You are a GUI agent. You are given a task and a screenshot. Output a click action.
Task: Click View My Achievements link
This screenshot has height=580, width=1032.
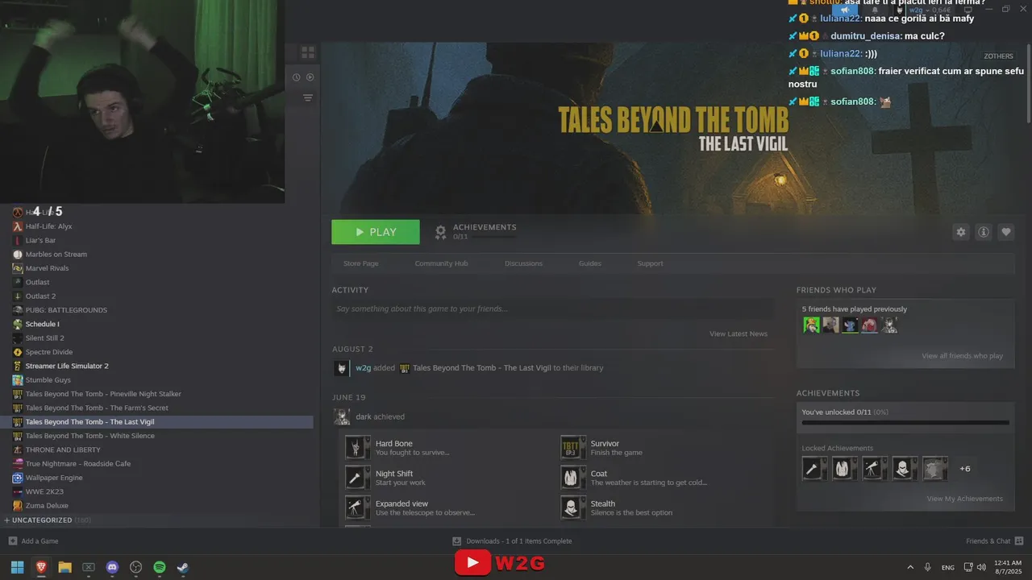pyautogui.click(x=965, y=499)
